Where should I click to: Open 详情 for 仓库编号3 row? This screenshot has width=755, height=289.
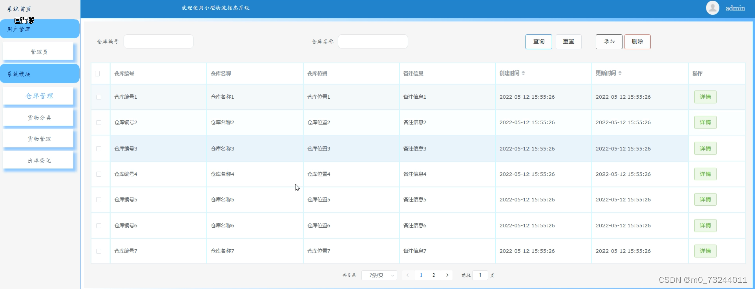point(705,149)
